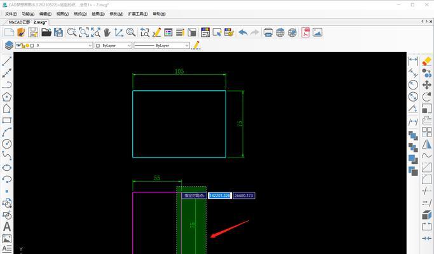Image resolution: width=434 pixels, height=254 pixels.
Task: Select the Arc drawing tool
Action: tap(7, 132)
